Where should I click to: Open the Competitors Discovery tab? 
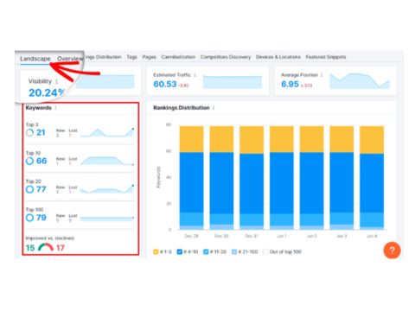tap(226, 57)
